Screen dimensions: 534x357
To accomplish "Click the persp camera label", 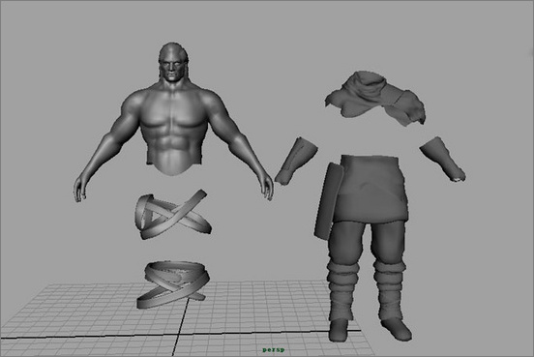I will [274, 350].
